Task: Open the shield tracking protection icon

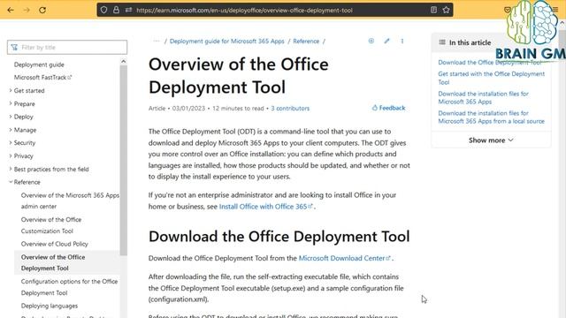Action: [x=104, y=10]
